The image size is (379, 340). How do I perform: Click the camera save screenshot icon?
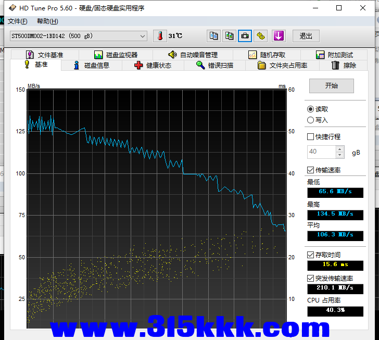[x=245, y=36]
